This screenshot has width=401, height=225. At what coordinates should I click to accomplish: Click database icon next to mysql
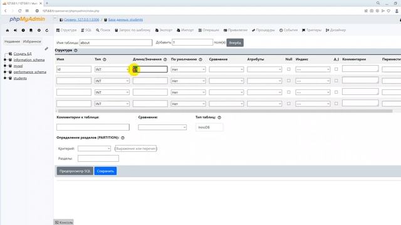pos(10,66)
